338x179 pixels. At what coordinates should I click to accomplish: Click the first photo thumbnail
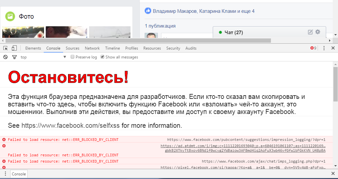[23, 32]
